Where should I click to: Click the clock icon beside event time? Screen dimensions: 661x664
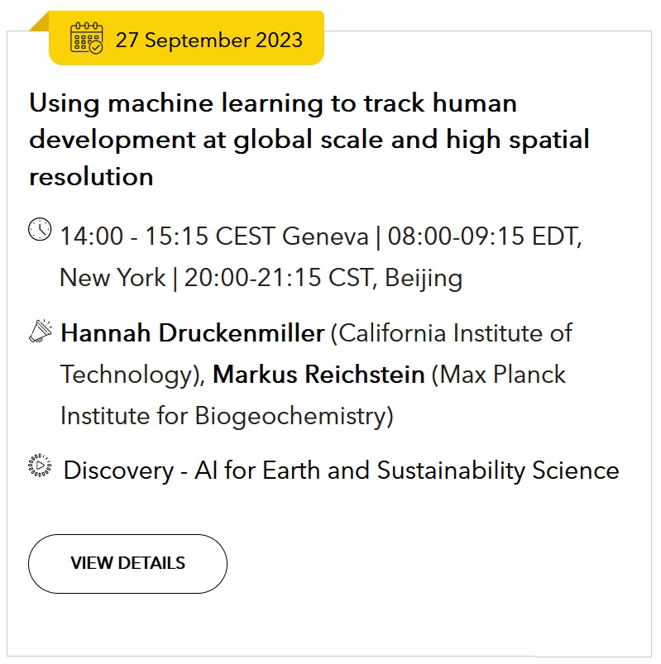click(x=40, y=230)
